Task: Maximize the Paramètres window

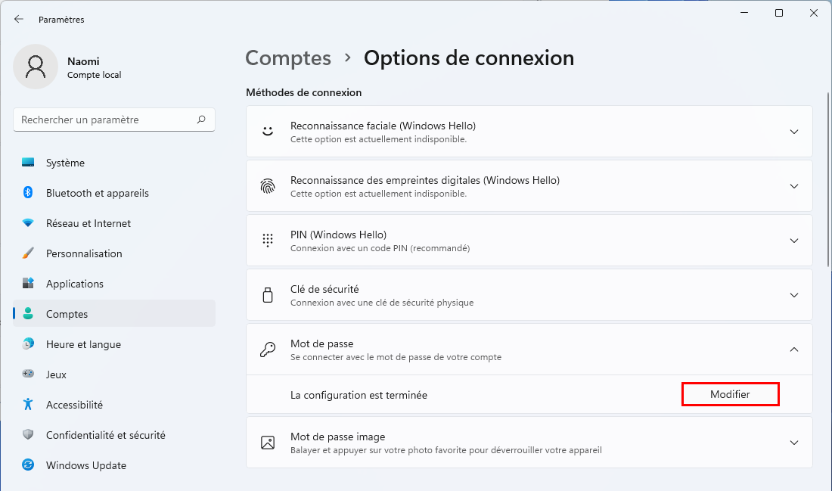Action: [x=779, y=13]
